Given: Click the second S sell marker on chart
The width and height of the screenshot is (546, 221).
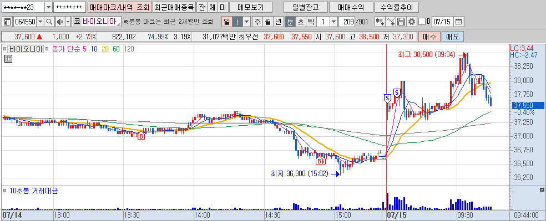Looking at the screenshot, I should point(397,92).
